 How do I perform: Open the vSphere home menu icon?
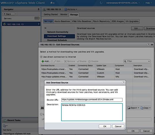[x=52, y=3]
